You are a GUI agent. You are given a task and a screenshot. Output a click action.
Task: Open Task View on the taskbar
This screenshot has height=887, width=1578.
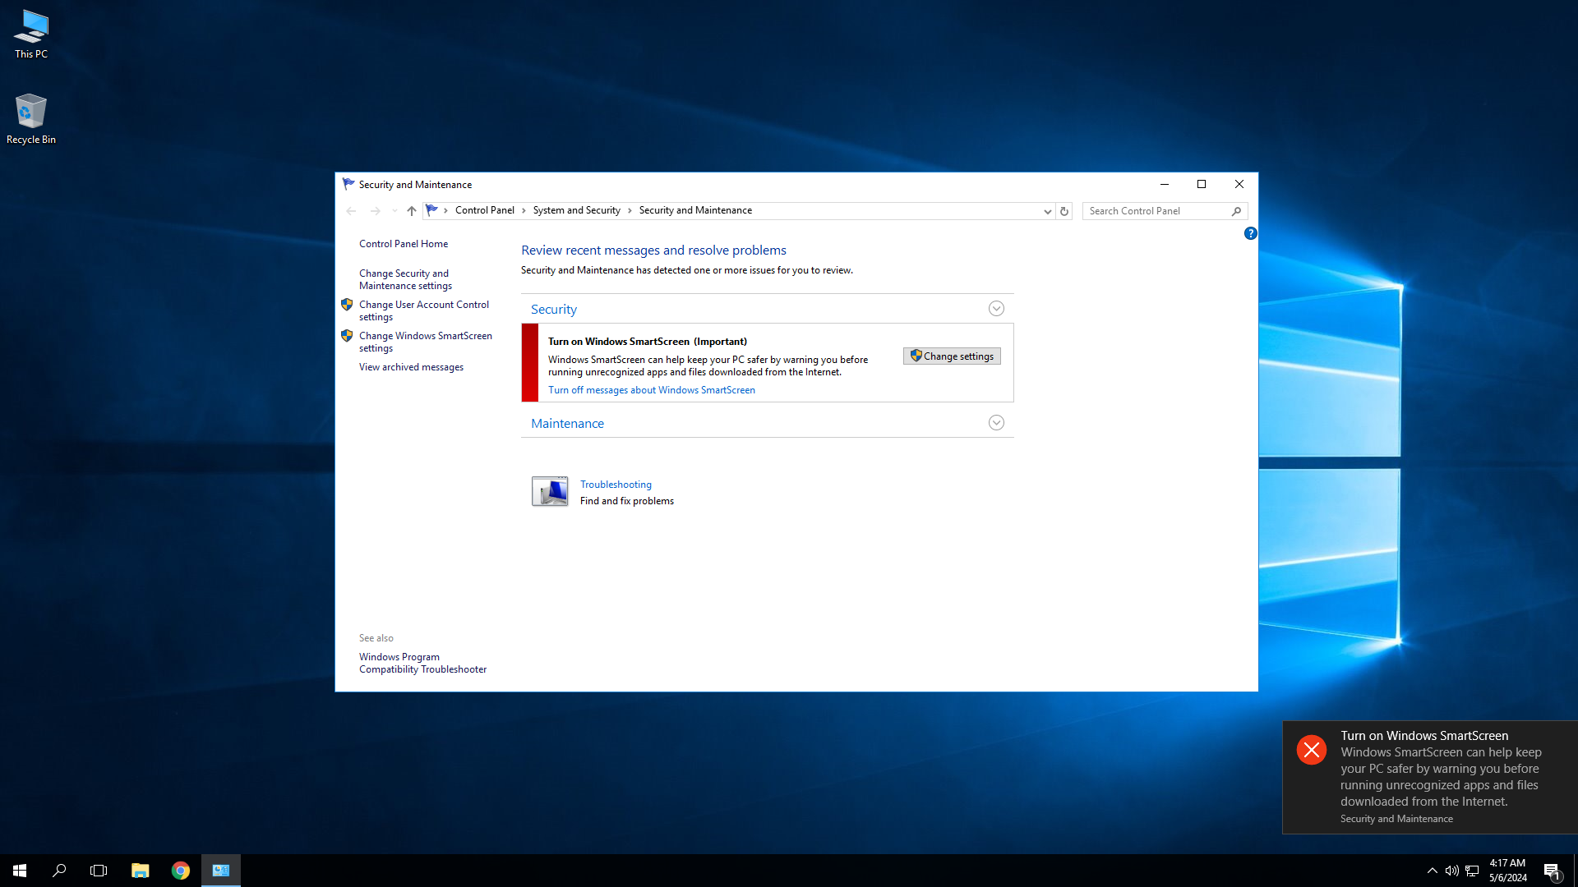tap(99, 871)
